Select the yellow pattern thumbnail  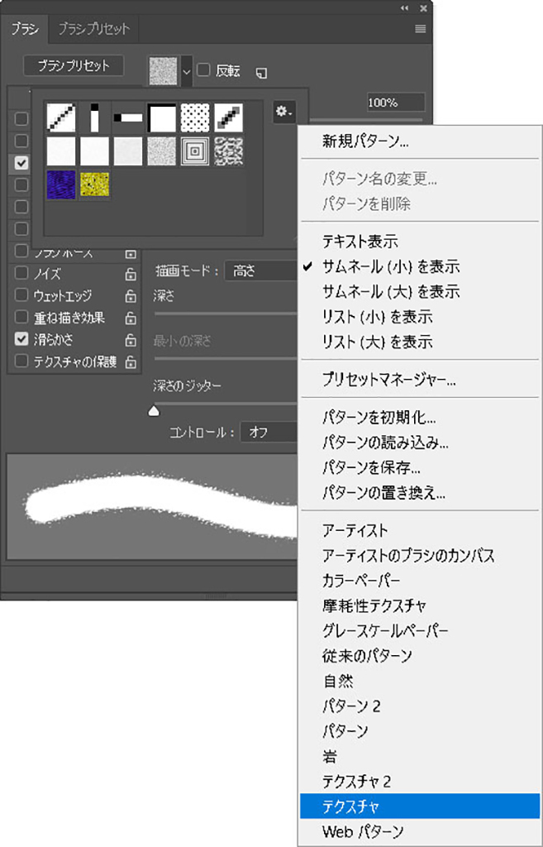coord(95,184)
